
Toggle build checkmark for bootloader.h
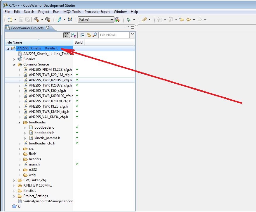(x=77, y=132)
